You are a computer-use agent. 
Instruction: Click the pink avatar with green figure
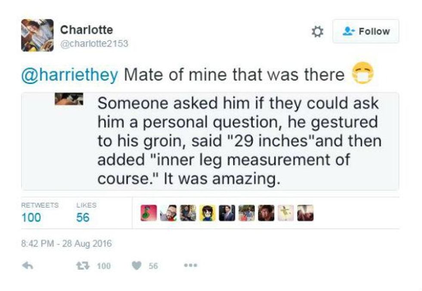tap(149, 213)
